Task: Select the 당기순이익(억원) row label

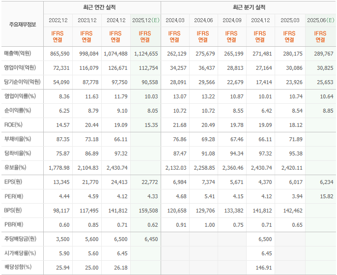Action: [23, 82]
